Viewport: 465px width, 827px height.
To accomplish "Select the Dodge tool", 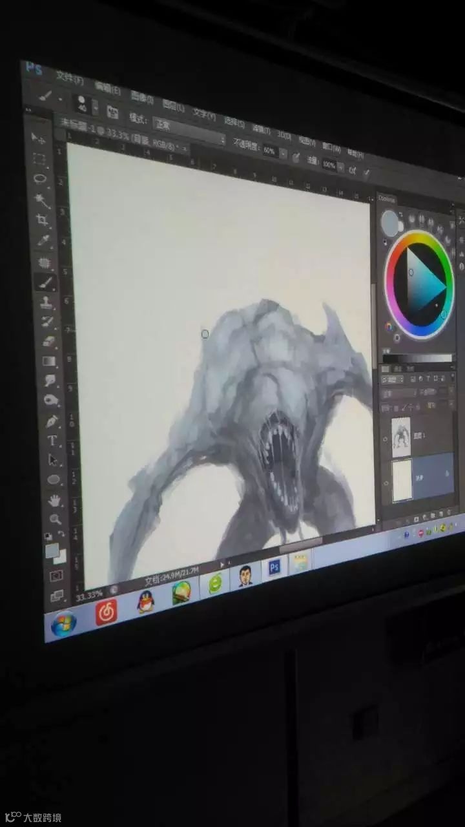I will (x=51, y=401).
